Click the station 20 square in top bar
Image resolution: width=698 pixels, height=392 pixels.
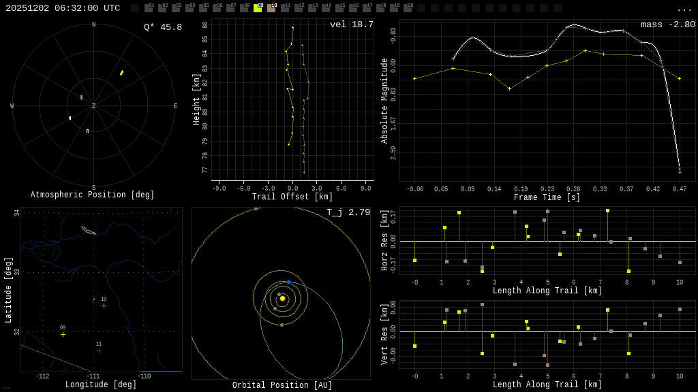[x=408, y=8]
